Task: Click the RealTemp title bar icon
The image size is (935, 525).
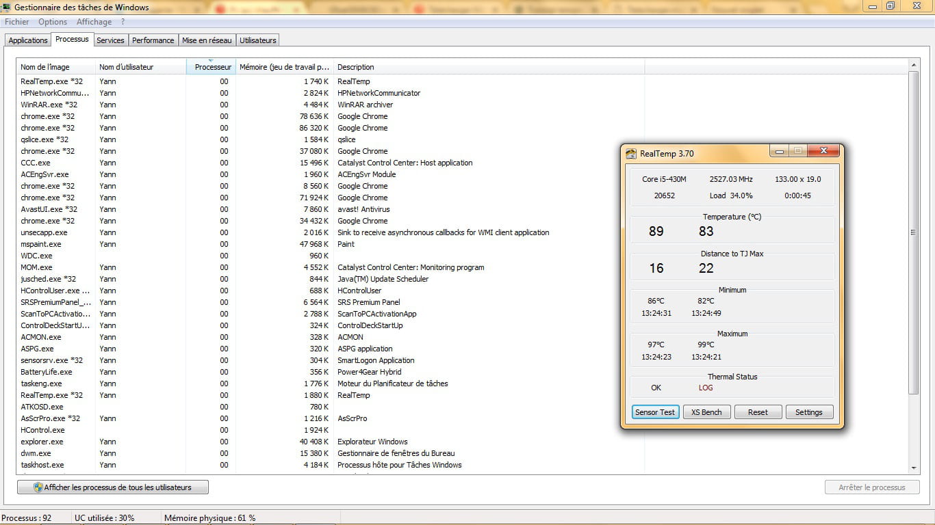Action: click(631, 154)
